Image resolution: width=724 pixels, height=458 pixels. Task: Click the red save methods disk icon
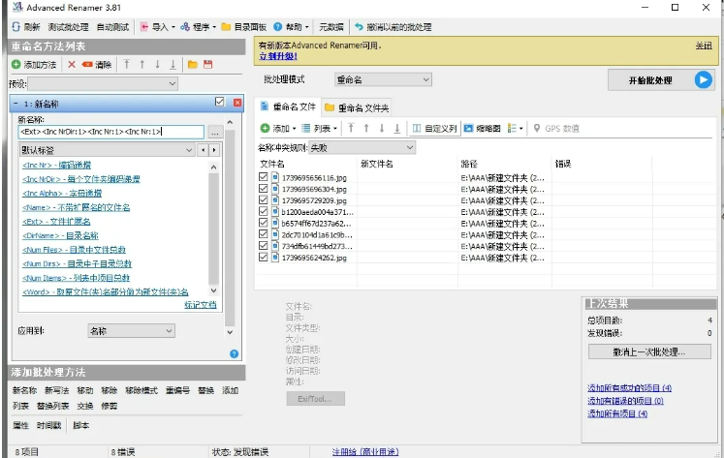point(207,65)
